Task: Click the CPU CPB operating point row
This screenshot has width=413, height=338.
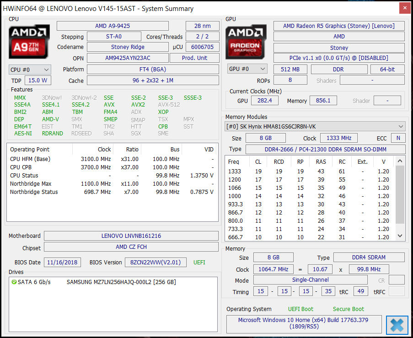Action: click(112, 167)
